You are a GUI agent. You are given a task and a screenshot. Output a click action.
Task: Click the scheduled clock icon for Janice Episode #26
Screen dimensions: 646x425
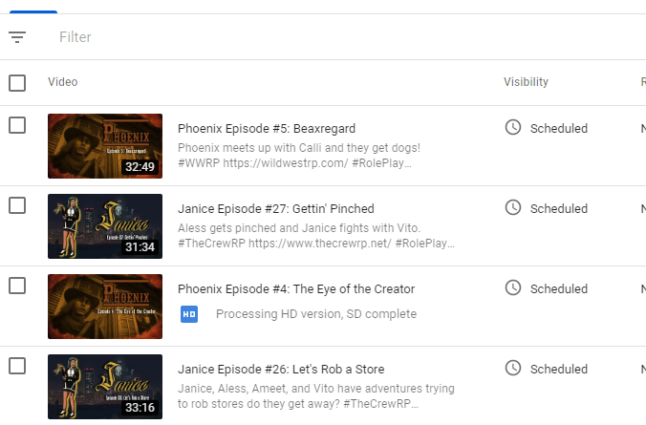pos(513,368)
